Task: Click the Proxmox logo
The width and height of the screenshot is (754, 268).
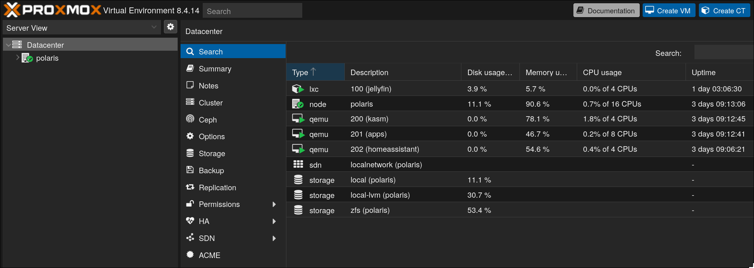Action: [52, 10]
